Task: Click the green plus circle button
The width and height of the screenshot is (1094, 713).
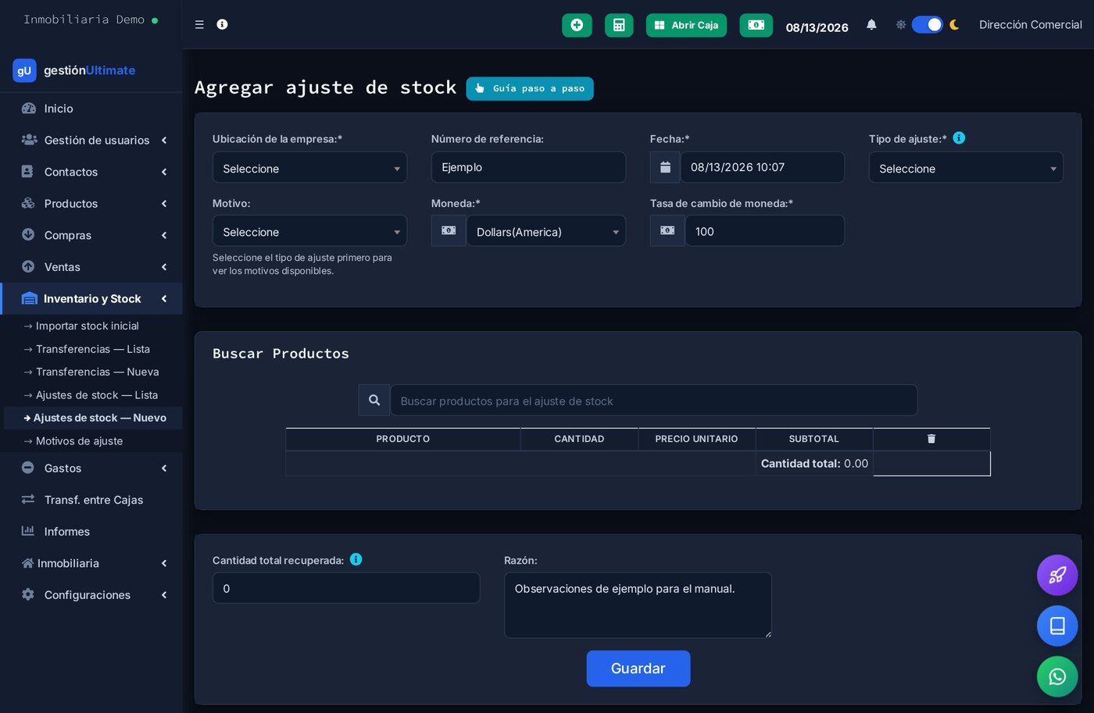Action: click(x=577, y=25)
